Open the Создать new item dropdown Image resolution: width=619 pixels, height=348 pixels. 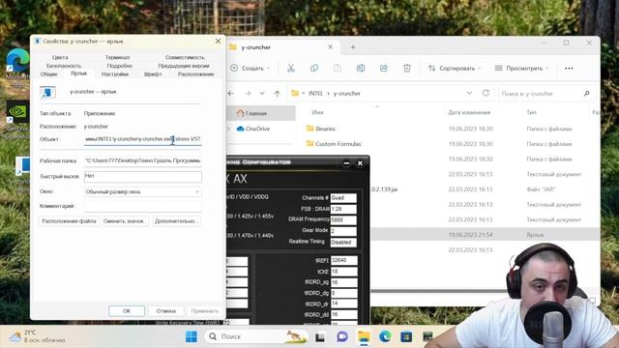click(x=250, y=69)
